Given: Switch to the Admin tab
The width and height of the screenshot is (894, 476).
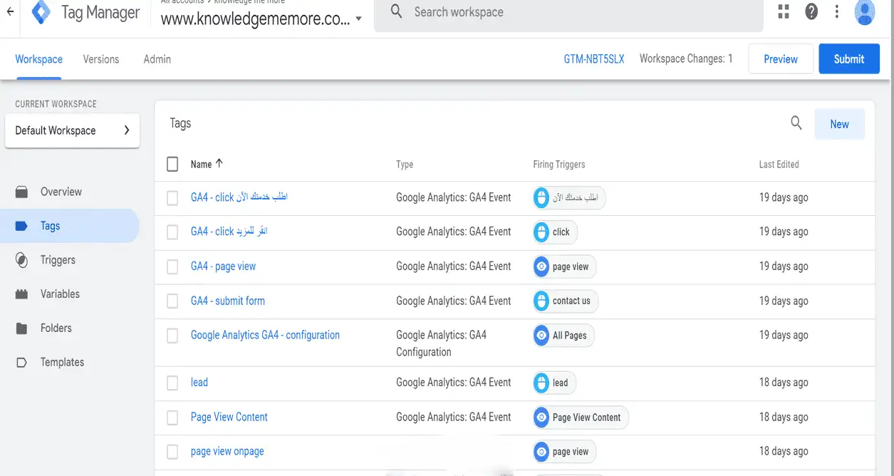Looking at the screenshot, I should pos(157,59).
